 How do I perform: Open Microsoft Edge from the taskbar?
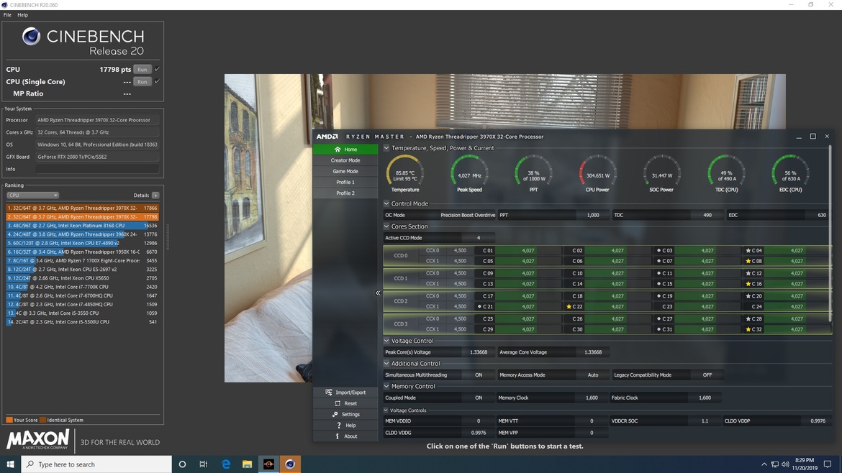[x=225, y=464]
